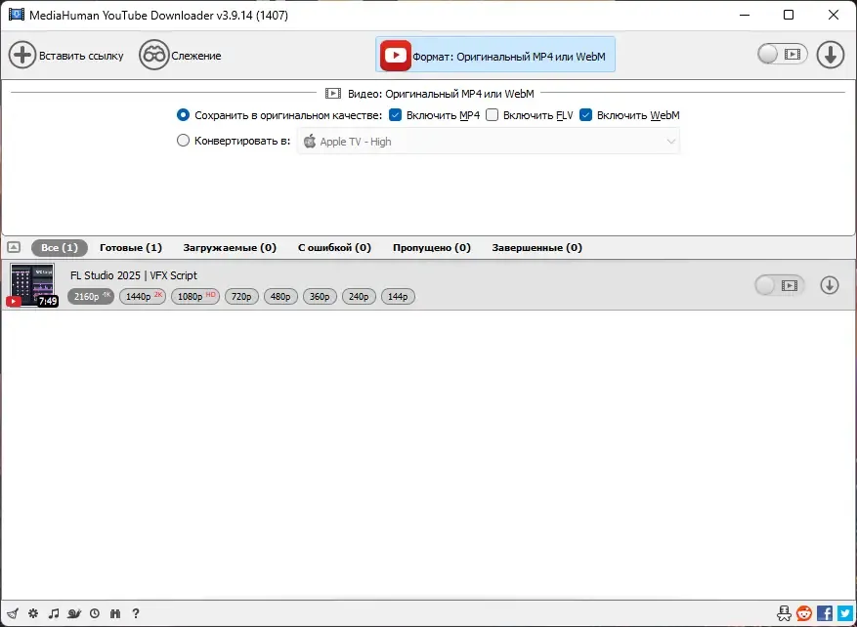
Task: Switch to the Готовые (1) tab
Action: (x=131, y=247)
